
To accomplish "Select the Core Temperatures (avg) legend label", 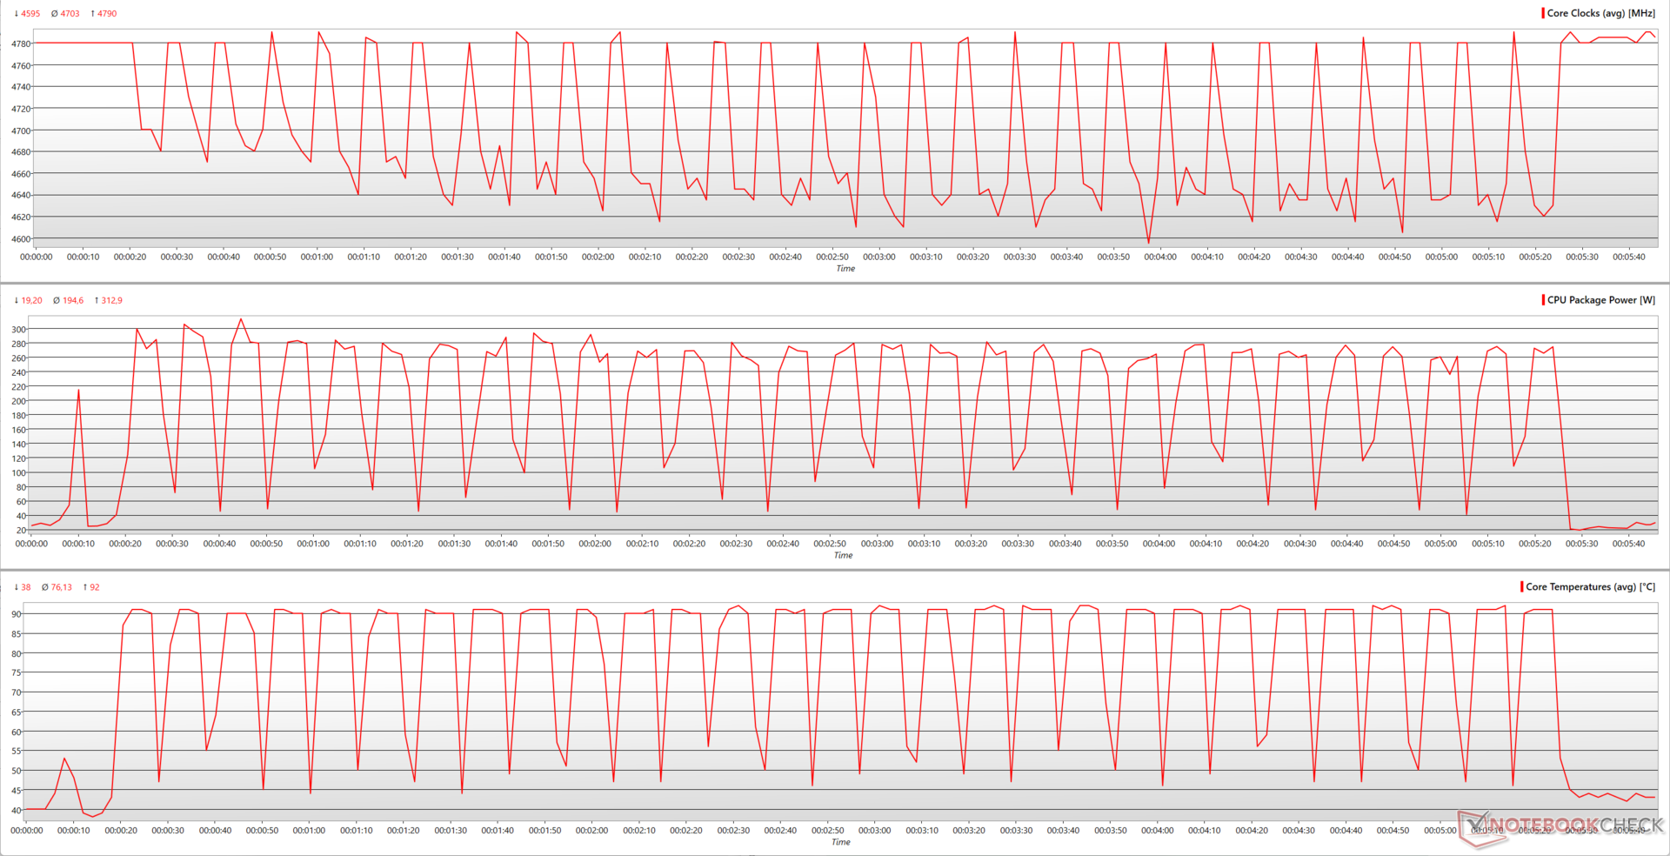I will (1590, 587).
